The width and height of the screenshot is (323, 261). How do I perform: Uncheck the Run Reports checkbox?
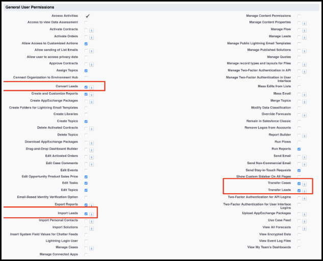pos(299,149)
